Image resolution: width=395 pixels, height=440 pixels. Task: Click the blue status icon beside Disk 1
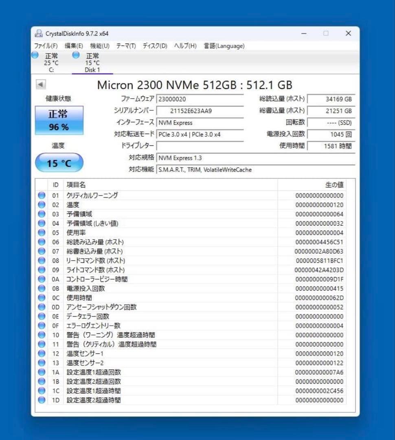[76, 55]
